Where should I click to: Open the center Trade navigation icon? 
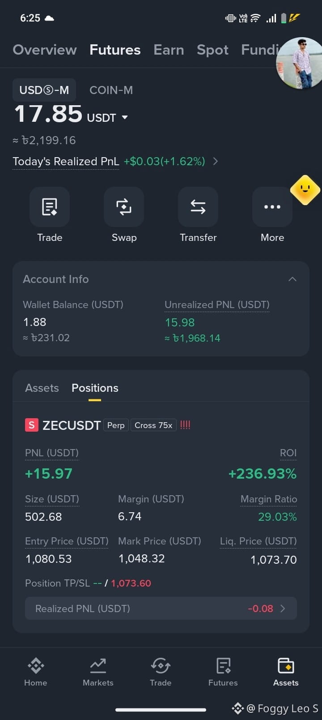click(x=161, y=672)
